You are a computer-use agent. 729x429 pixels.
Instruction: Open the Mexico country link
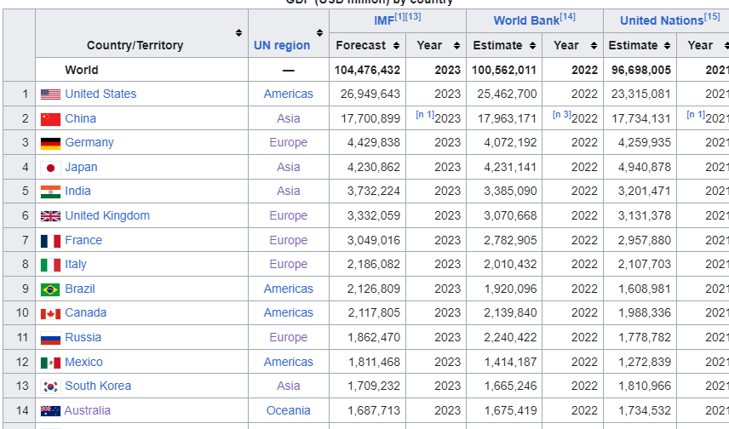click(83, 362)
